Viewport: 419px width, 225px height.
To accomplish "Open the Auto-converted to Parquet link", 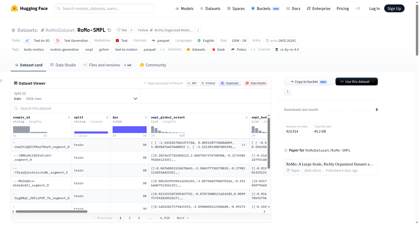I will pyautogui.click(x=158, y=83).
